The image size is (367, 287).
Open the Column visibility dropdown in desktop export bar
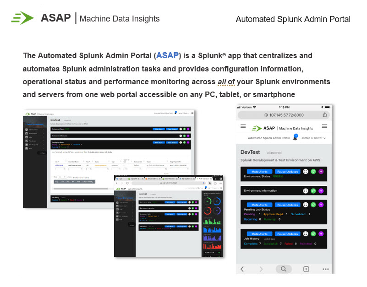[x=88, y=182]
